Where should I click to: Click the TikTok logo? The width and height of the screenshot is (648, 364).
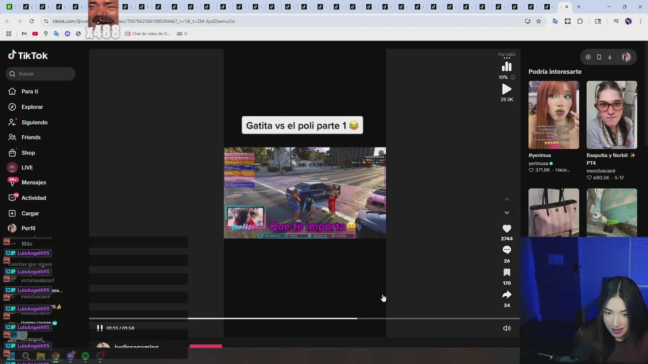point(28,55)
